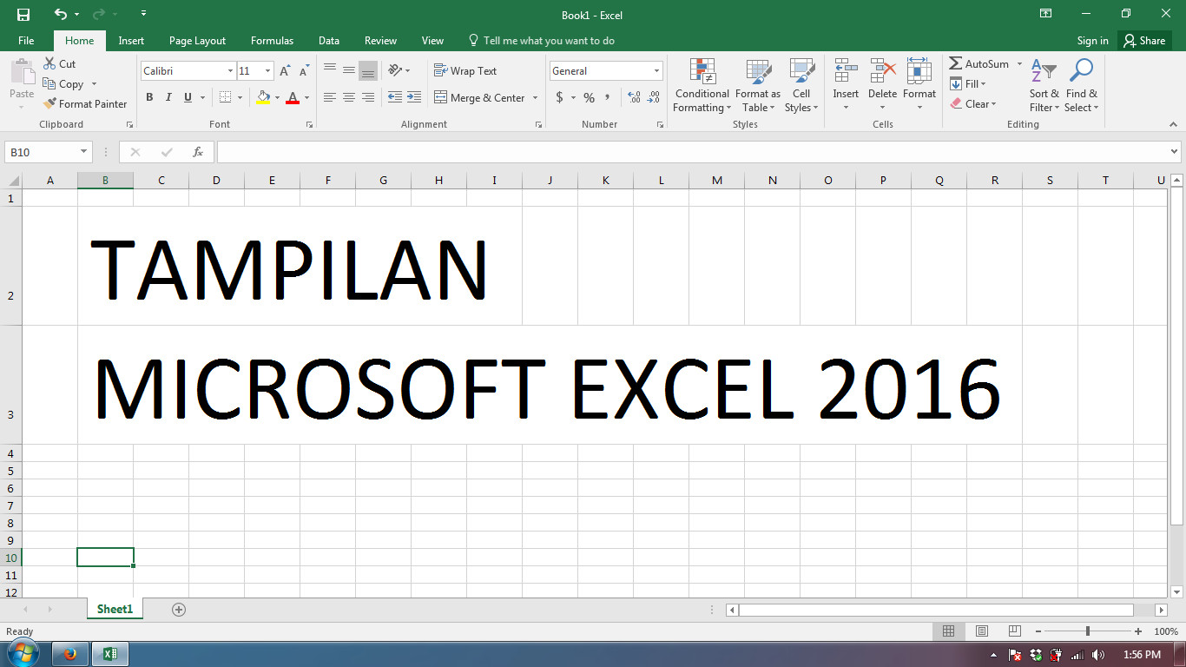Switch to the Data tab
This screenshot has height=667, width=1186.
click(x=329, y=41)
